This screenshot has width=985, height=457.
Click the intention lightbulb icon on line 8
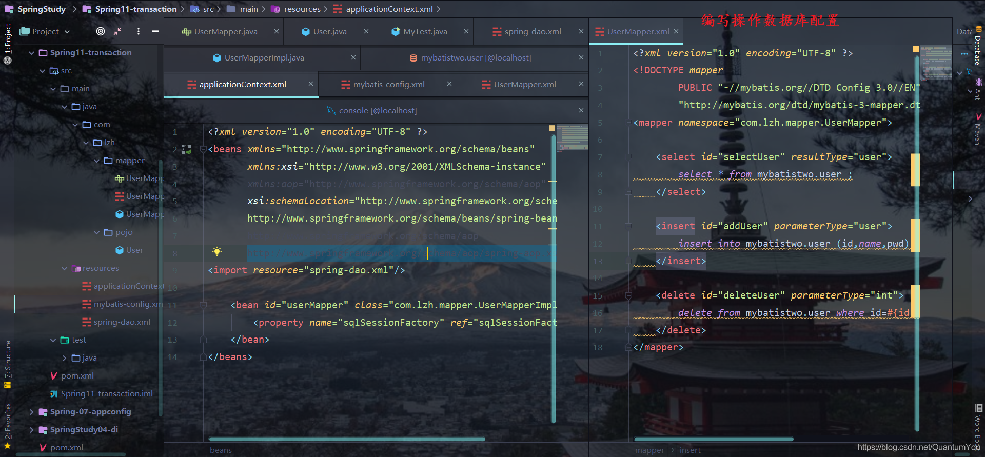coord(217,251)
